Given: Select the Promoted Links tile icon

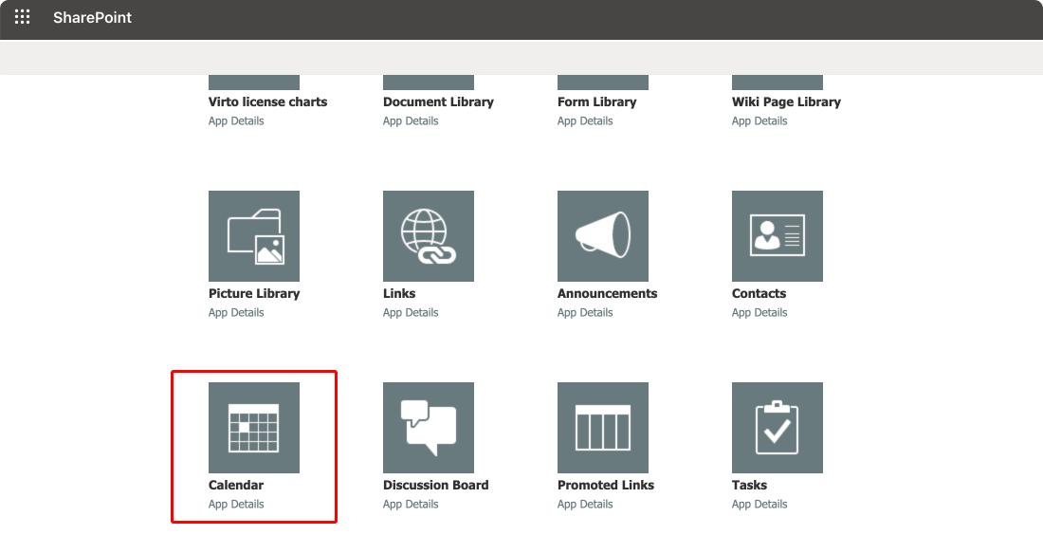Looking at the screenshot, I should (603, 428).
